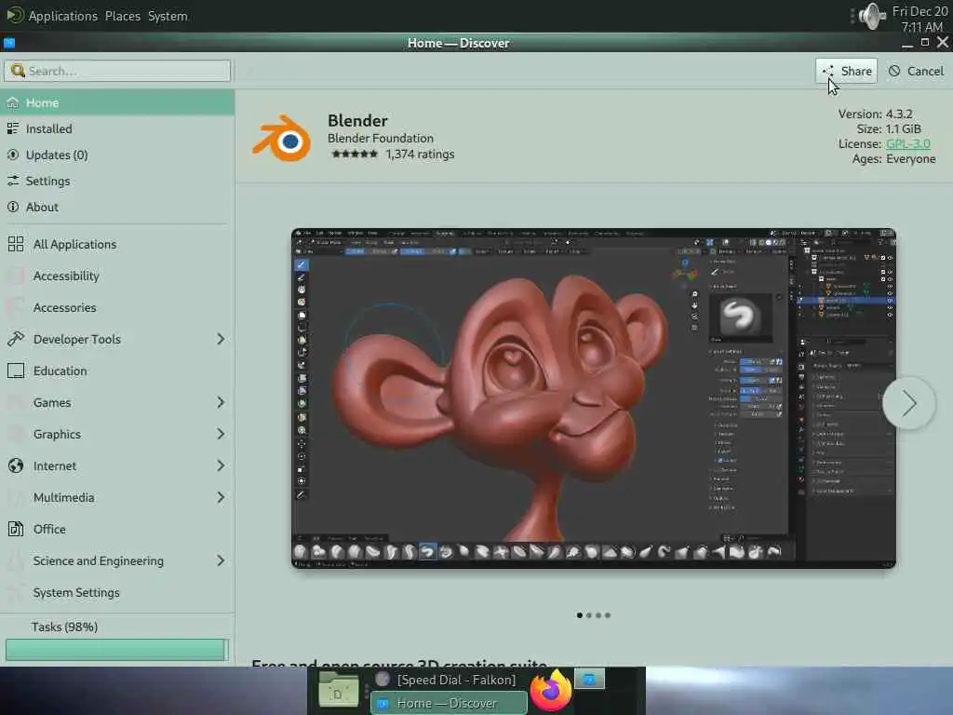Image resolution: width=953 pixels, height=715 pixels.
Task: Show next Blender screenshot arrow
Action: (x=908, y=403)
